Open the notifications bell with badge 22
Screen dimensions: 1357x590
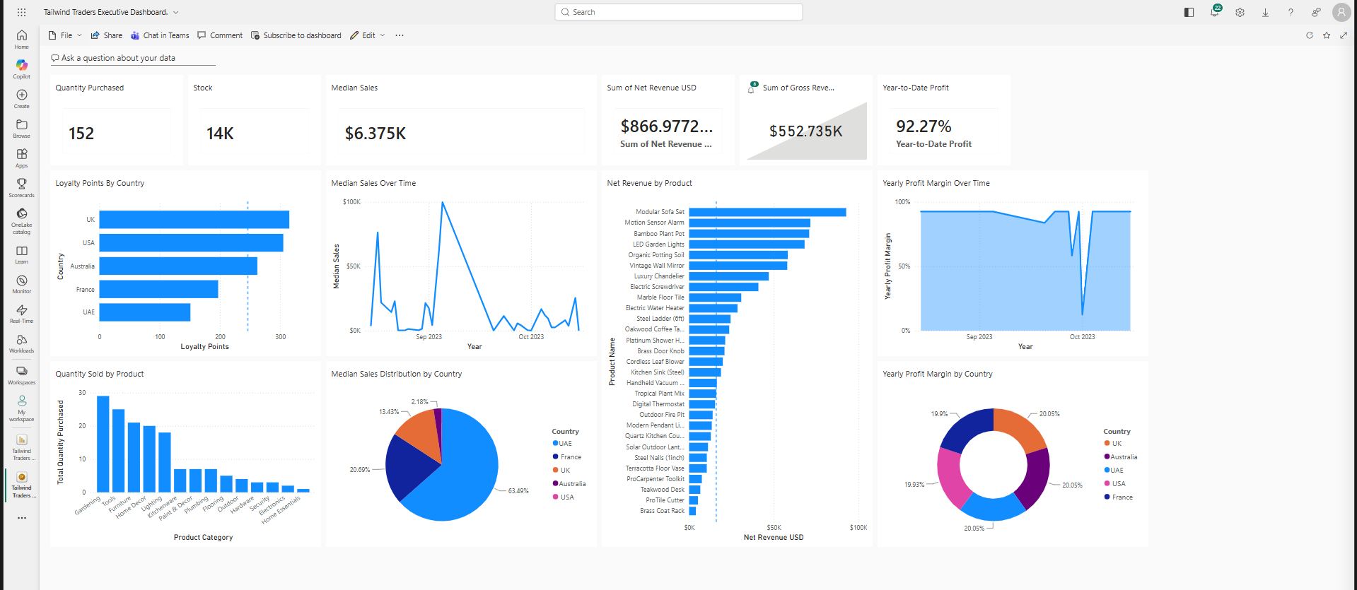(x=1215, y=12)
